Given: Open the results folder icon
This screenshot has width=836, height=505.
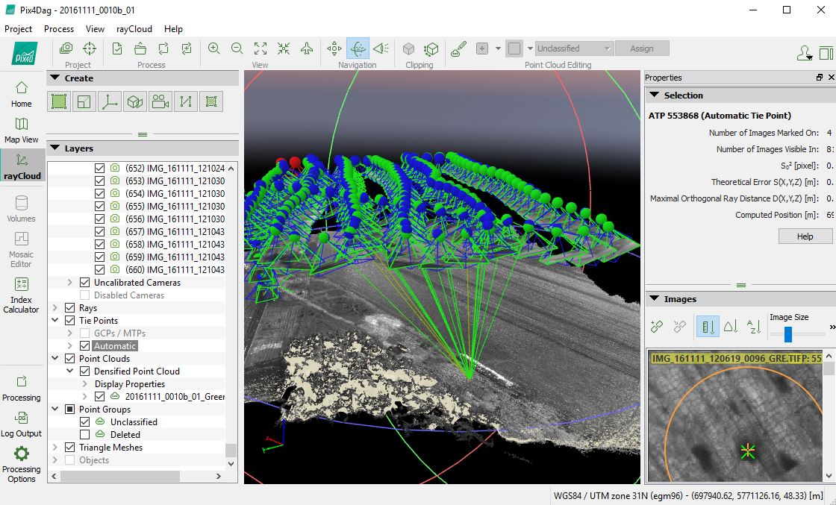Looking at the screenshot, I should point(140,48).
